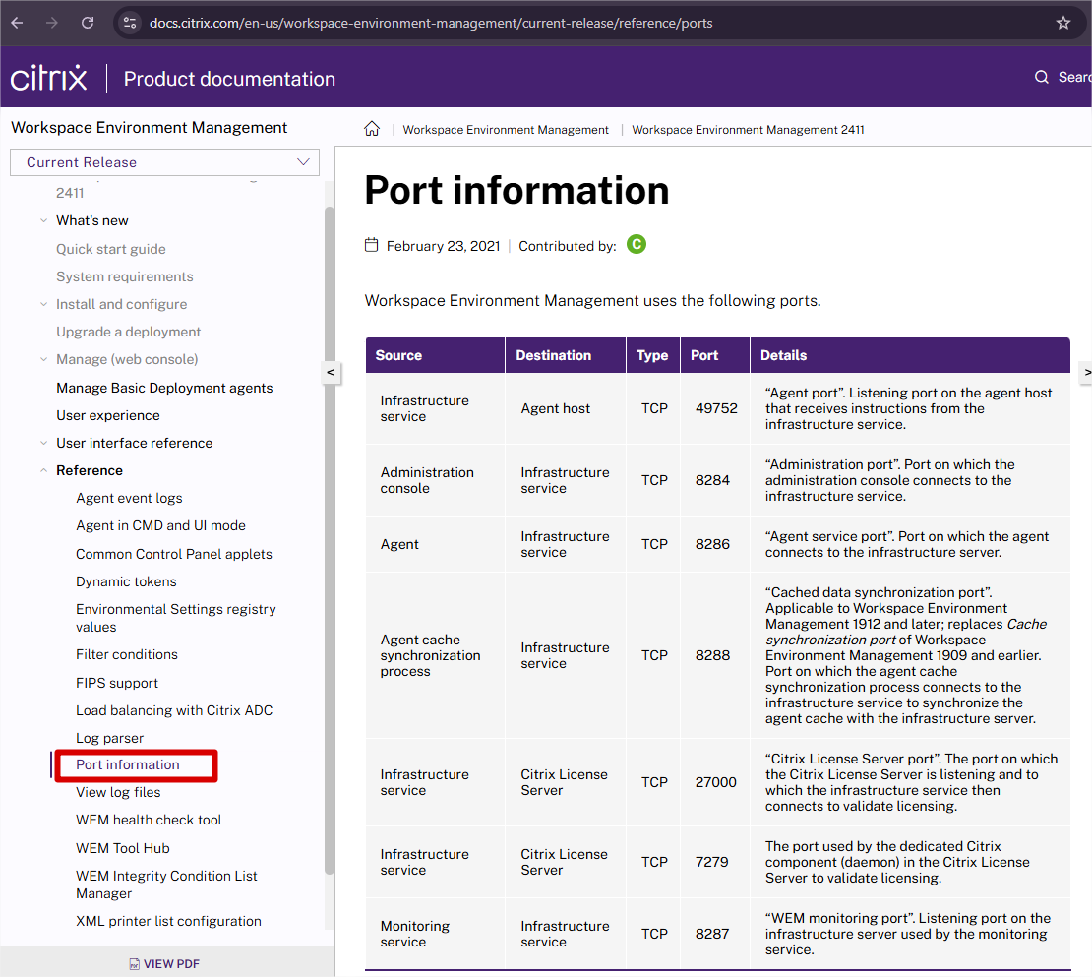Click the Destination column header
Image resolution: width=1092 pixels, height=977 pixels.
566,355
